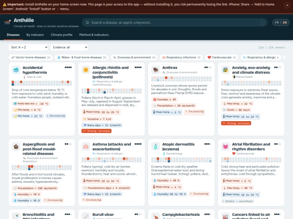Click 'Strong increase' badge on Allergic rhinitis
Image resolution: width=293 pixels, height=219 pixels.
[97, 131]
